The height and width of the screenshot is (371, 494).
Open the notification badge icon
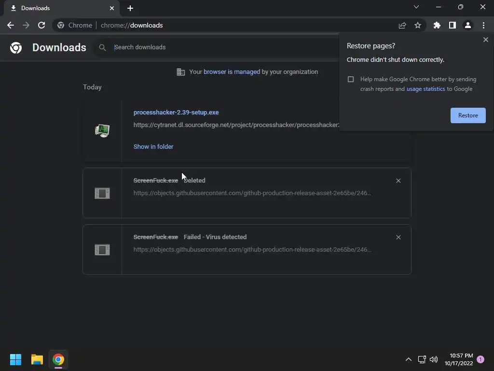pos(480,359)
